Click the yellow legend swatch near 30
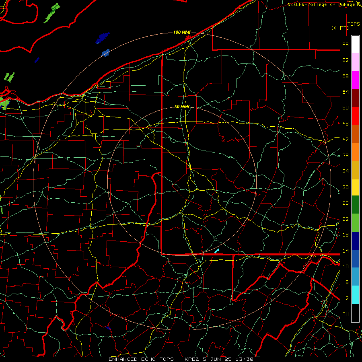 [355, 187]
